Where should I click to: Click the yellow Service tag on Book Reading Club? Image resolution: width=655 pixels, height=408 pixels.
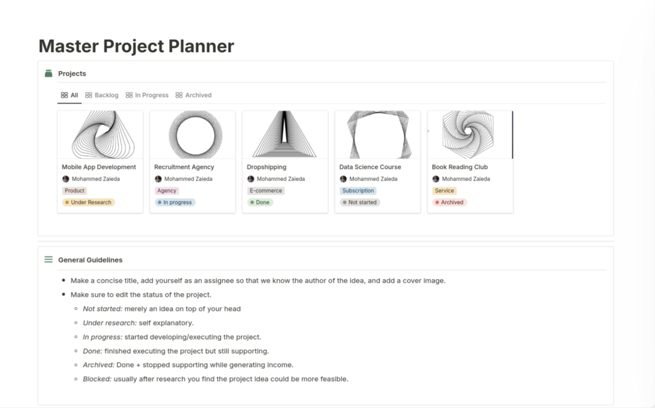click(444, 191)
